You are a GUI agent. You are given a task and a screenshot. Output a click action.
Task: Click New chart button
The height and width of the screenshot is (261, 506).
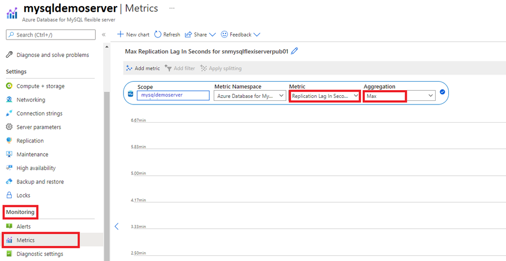133,34
